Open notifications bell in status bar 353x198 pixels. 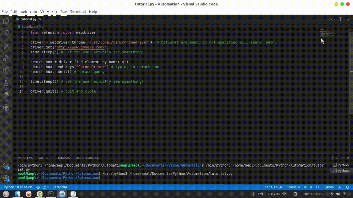[347, 187]
